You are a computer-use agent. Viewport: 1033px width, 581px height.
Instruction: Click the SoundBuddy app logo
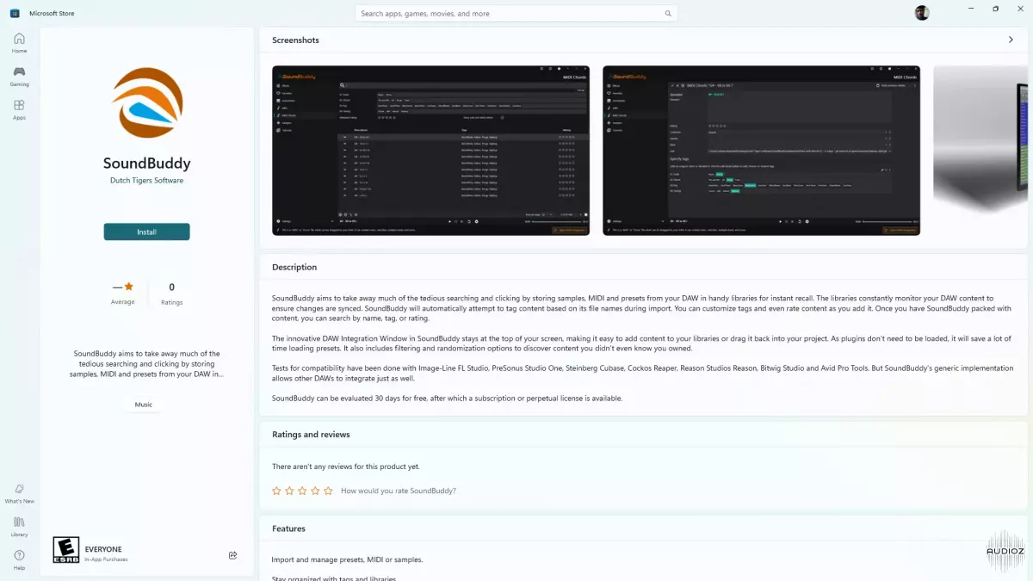click(147, 102)
